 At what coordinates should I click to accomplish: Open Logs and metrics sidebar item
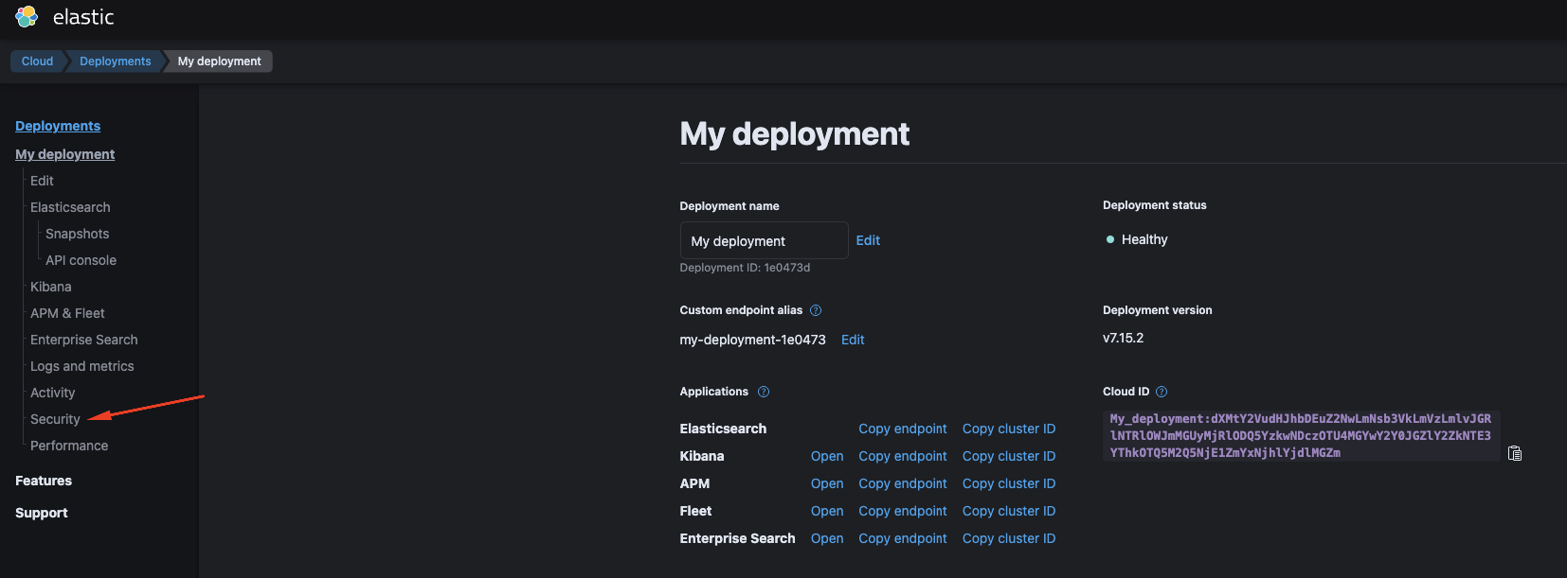[81, 366]
